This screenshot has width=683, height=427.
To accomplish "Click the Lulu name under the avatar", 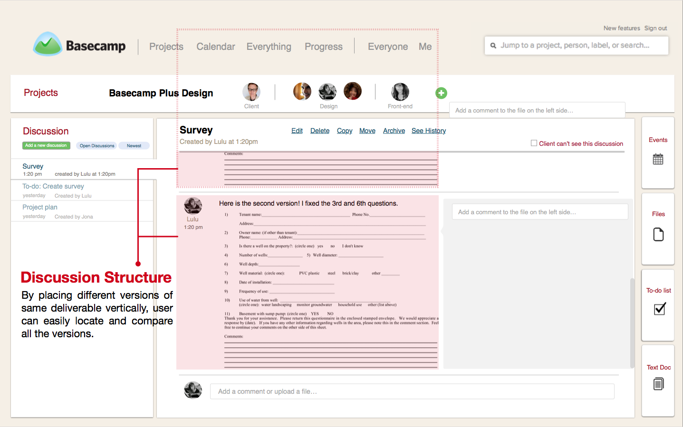I will (192, 219).
